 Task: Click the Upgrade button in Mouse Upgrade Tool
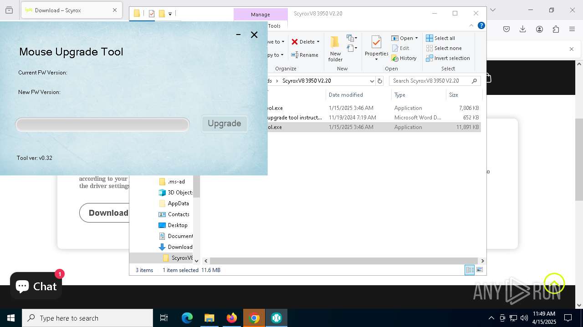224,124
